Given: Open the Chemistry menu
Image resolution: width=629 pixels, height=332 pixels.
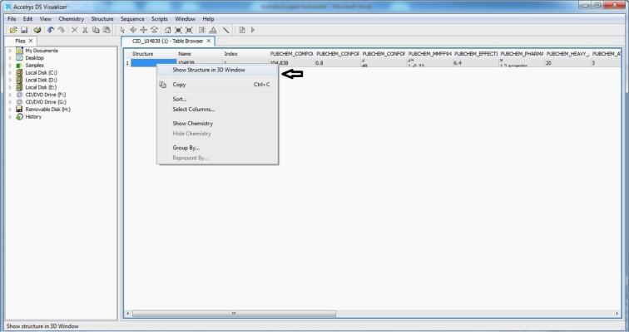Looking at the screenshot, I should (x=72, y=18).
